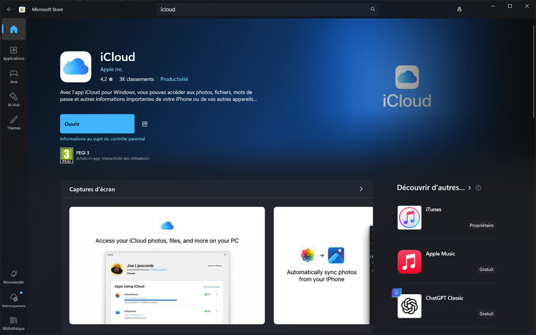536x335 pixels.
Task: Open the ChatGPT Classic app icon
Action: (x=409, y=306)
